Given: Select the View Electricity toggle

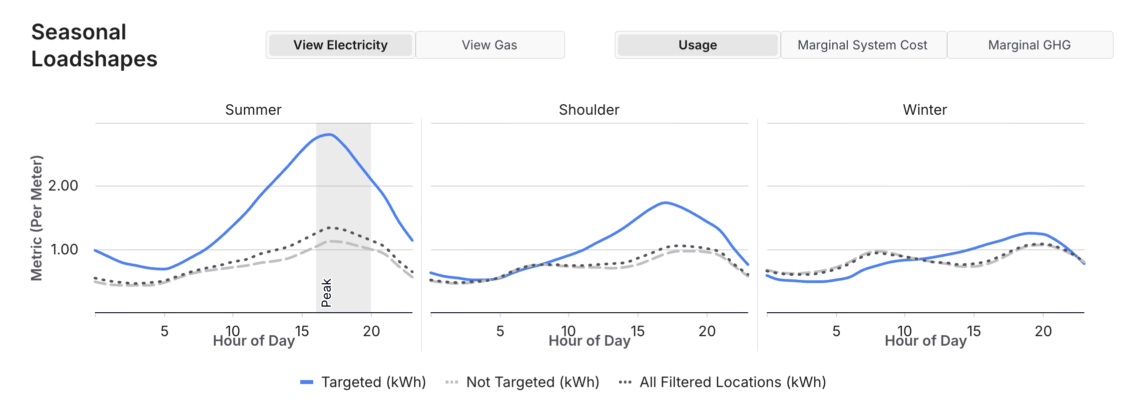Looking at the screenshot, I should point(340,45).
